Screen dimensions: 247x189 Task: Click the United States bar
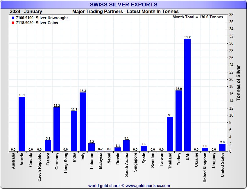point(222,148)
